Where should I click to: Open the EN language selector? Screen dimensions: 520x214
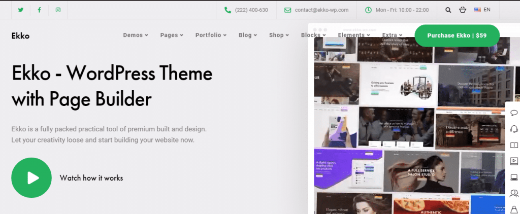point(482,10)
